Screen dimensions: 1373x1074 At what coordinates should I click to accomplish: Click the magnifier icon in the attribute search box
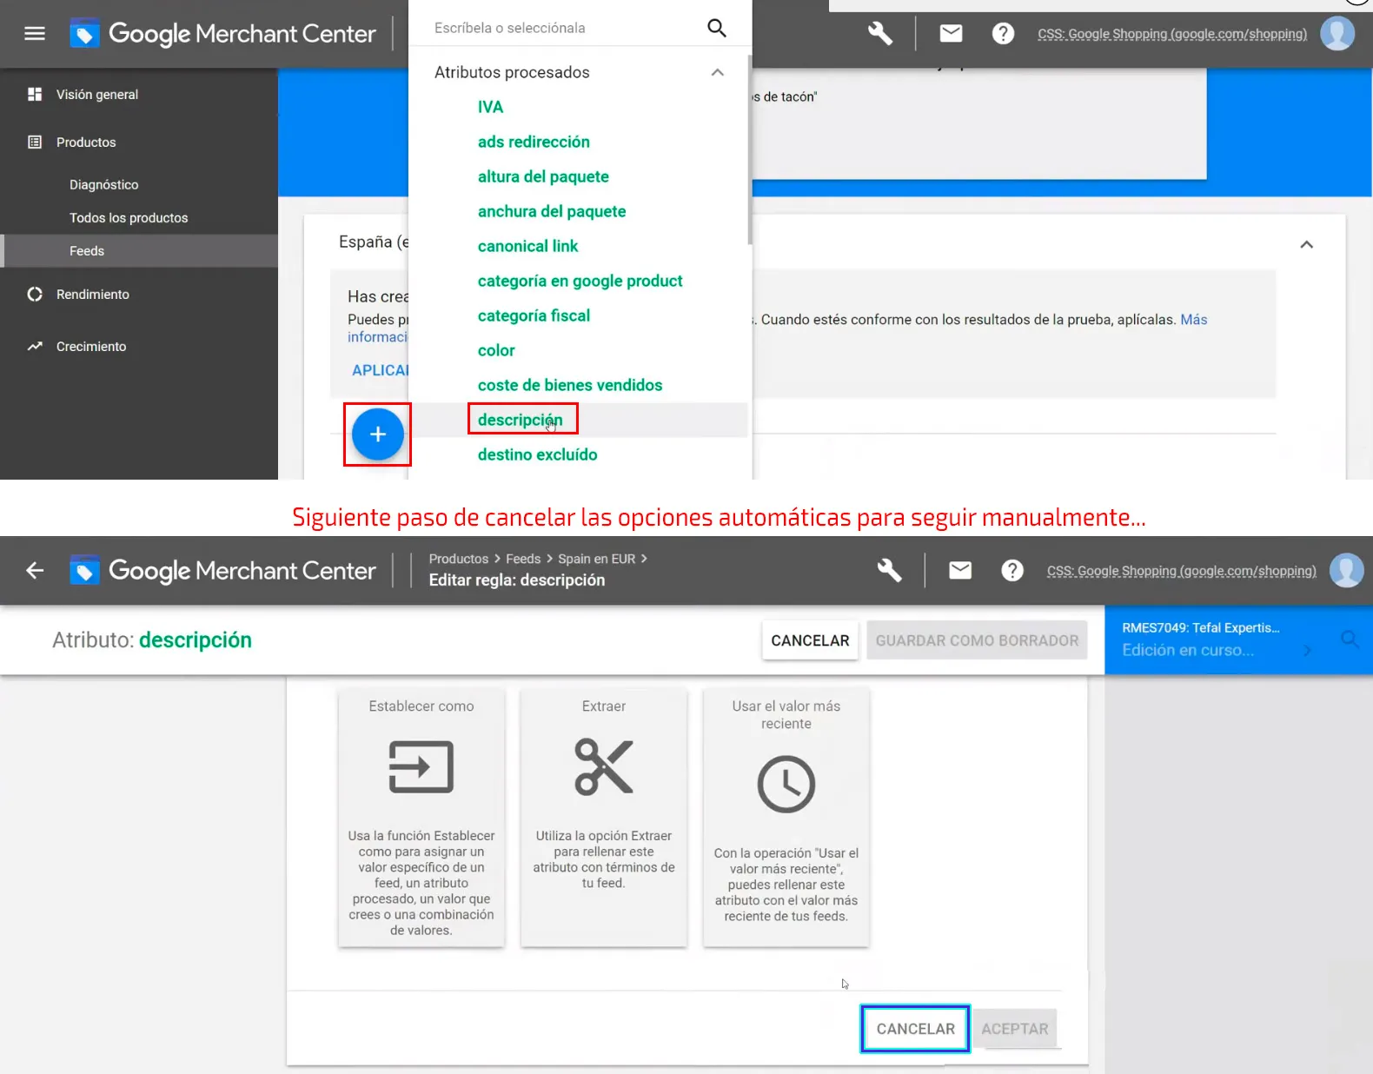(x=717, y=28)
